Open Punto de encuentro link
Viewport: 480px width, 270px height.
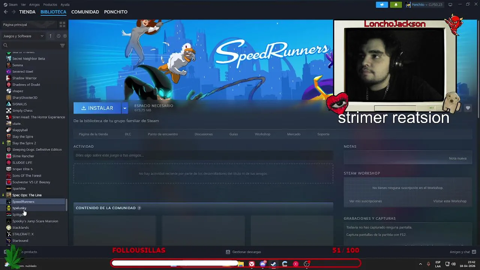[163, 134]
